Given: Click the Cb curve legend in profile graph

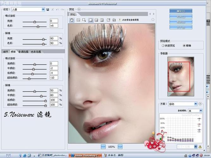Looking at the screenshot, I should pyautogui.click(x=199, y=131).
